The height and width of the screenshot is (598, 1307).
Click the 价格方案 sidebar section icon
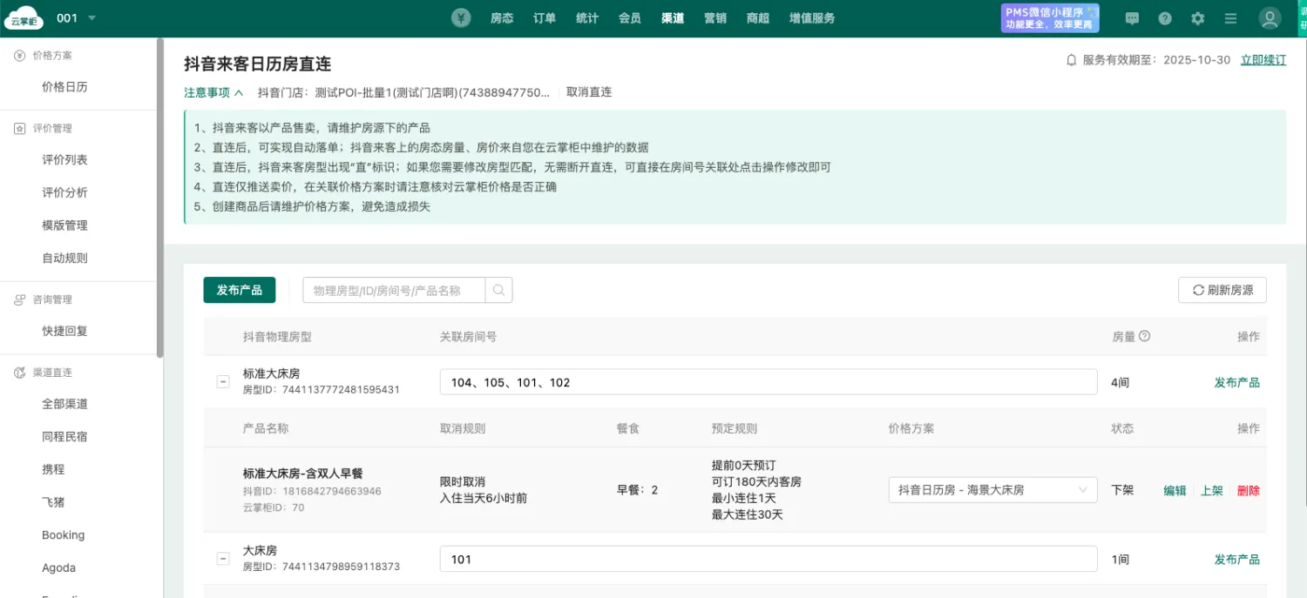19,55
